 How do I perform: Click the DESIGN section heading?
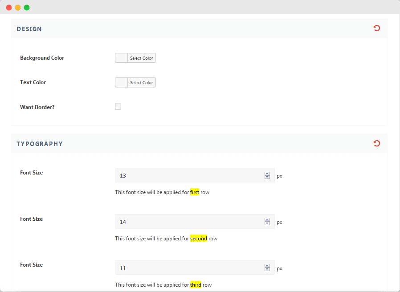(29, 29)
